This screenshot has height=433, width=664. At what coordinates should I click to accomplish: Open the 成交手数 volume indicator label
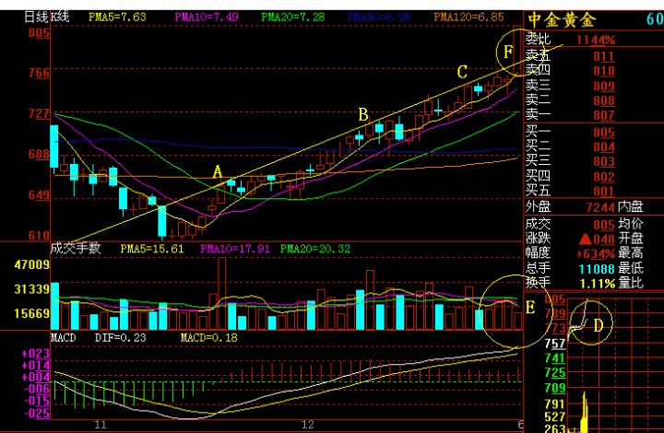(x=76, y=248)
